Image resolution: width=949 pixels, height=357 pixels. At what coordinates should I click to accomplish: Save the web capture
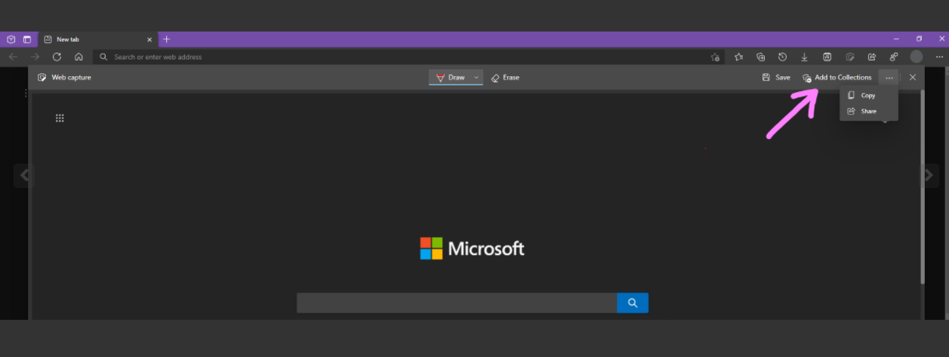[776, 78]
